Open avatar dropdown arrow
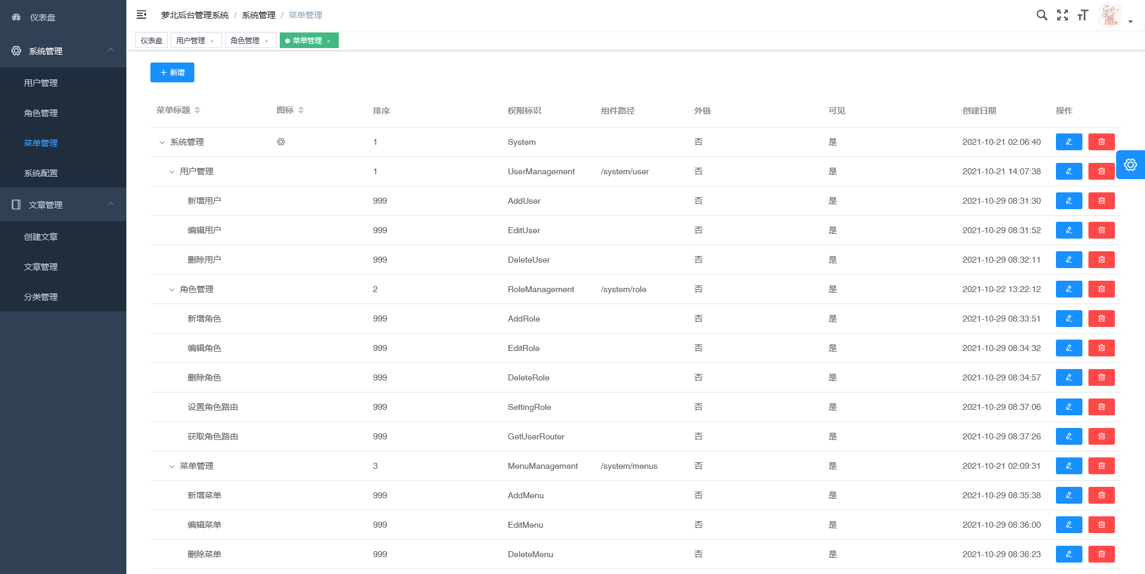The image size is (1145, 574). (x=1131, y=22)
